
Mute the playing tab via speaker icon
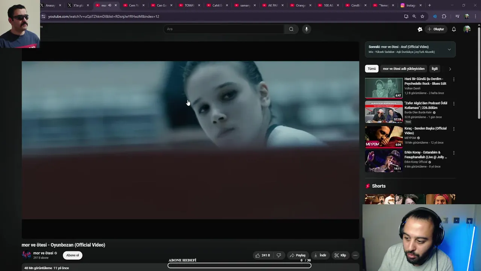(x=109, y=5)
